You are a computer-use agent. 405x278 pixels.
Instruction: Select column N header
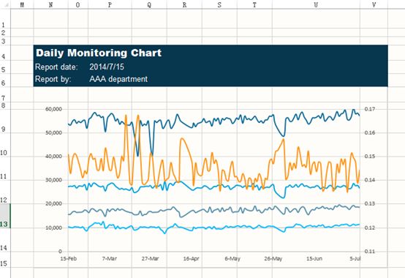(51, 4)
